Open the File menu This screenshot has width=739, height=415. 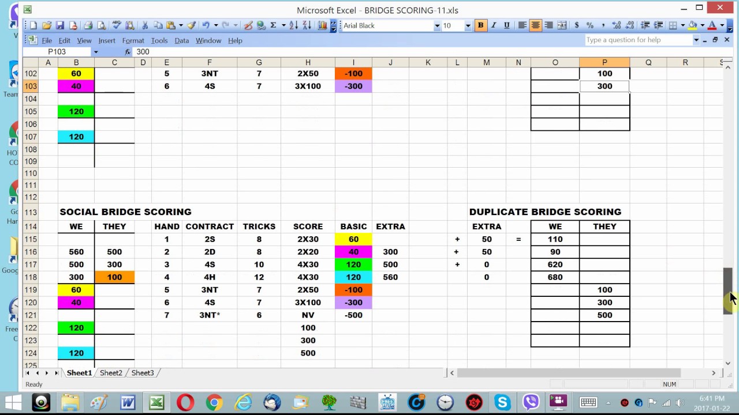tap(47, 40)
